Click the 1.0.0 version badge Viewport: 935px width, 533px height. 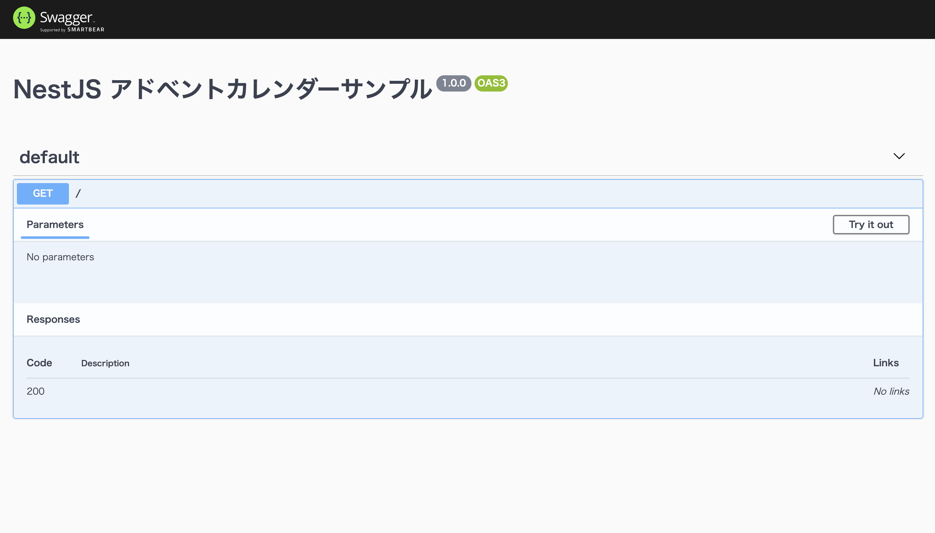[454, 83]
